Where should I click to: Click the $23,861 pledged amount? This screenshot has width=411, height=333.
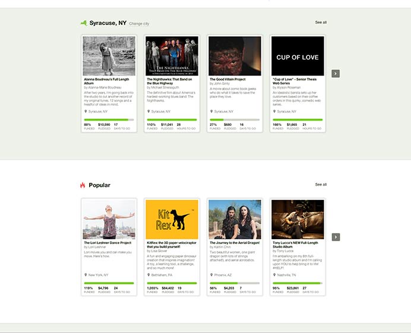pos(293,288)
